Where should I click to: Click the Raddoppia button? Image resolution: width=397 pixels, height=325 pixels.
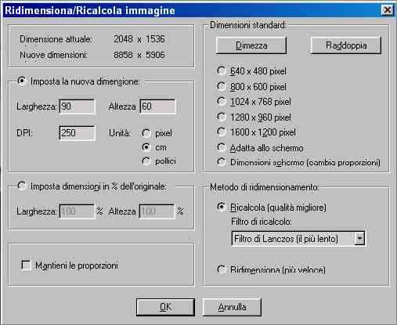click(346, 45)
